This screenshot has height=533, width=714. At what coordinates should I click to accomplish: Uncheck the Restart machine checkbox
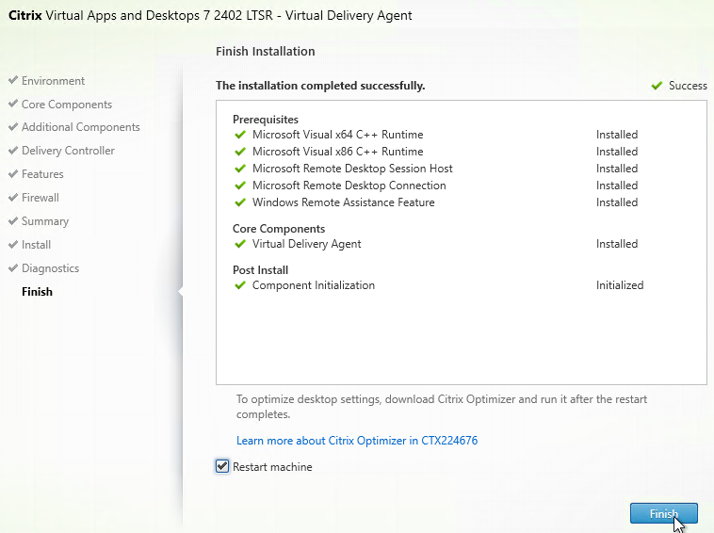coord(222,466)
